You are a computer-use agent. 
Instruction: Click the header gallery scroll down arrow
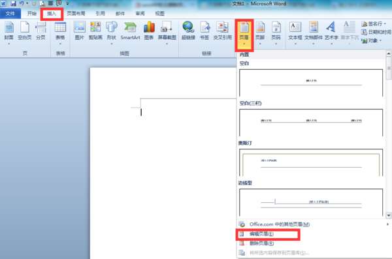coord(389,215)
